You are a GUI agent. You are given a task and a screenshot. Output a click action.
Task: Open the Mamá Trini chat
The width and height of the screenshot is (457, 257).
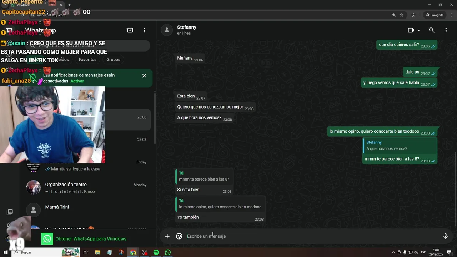(x=87, y=210)
